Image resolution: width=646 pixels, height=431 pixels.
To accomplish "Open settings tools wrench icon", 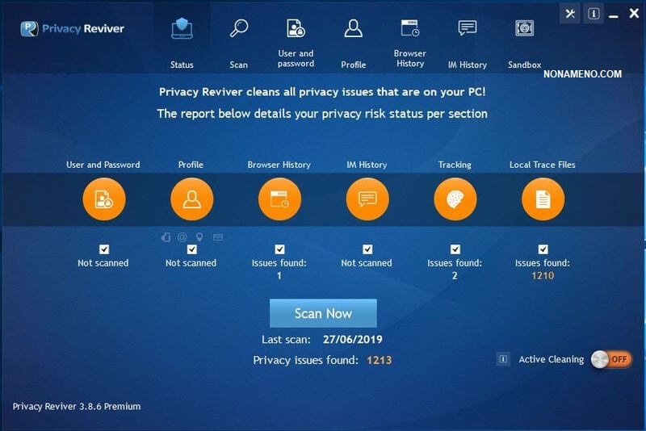I will point(570,14).
